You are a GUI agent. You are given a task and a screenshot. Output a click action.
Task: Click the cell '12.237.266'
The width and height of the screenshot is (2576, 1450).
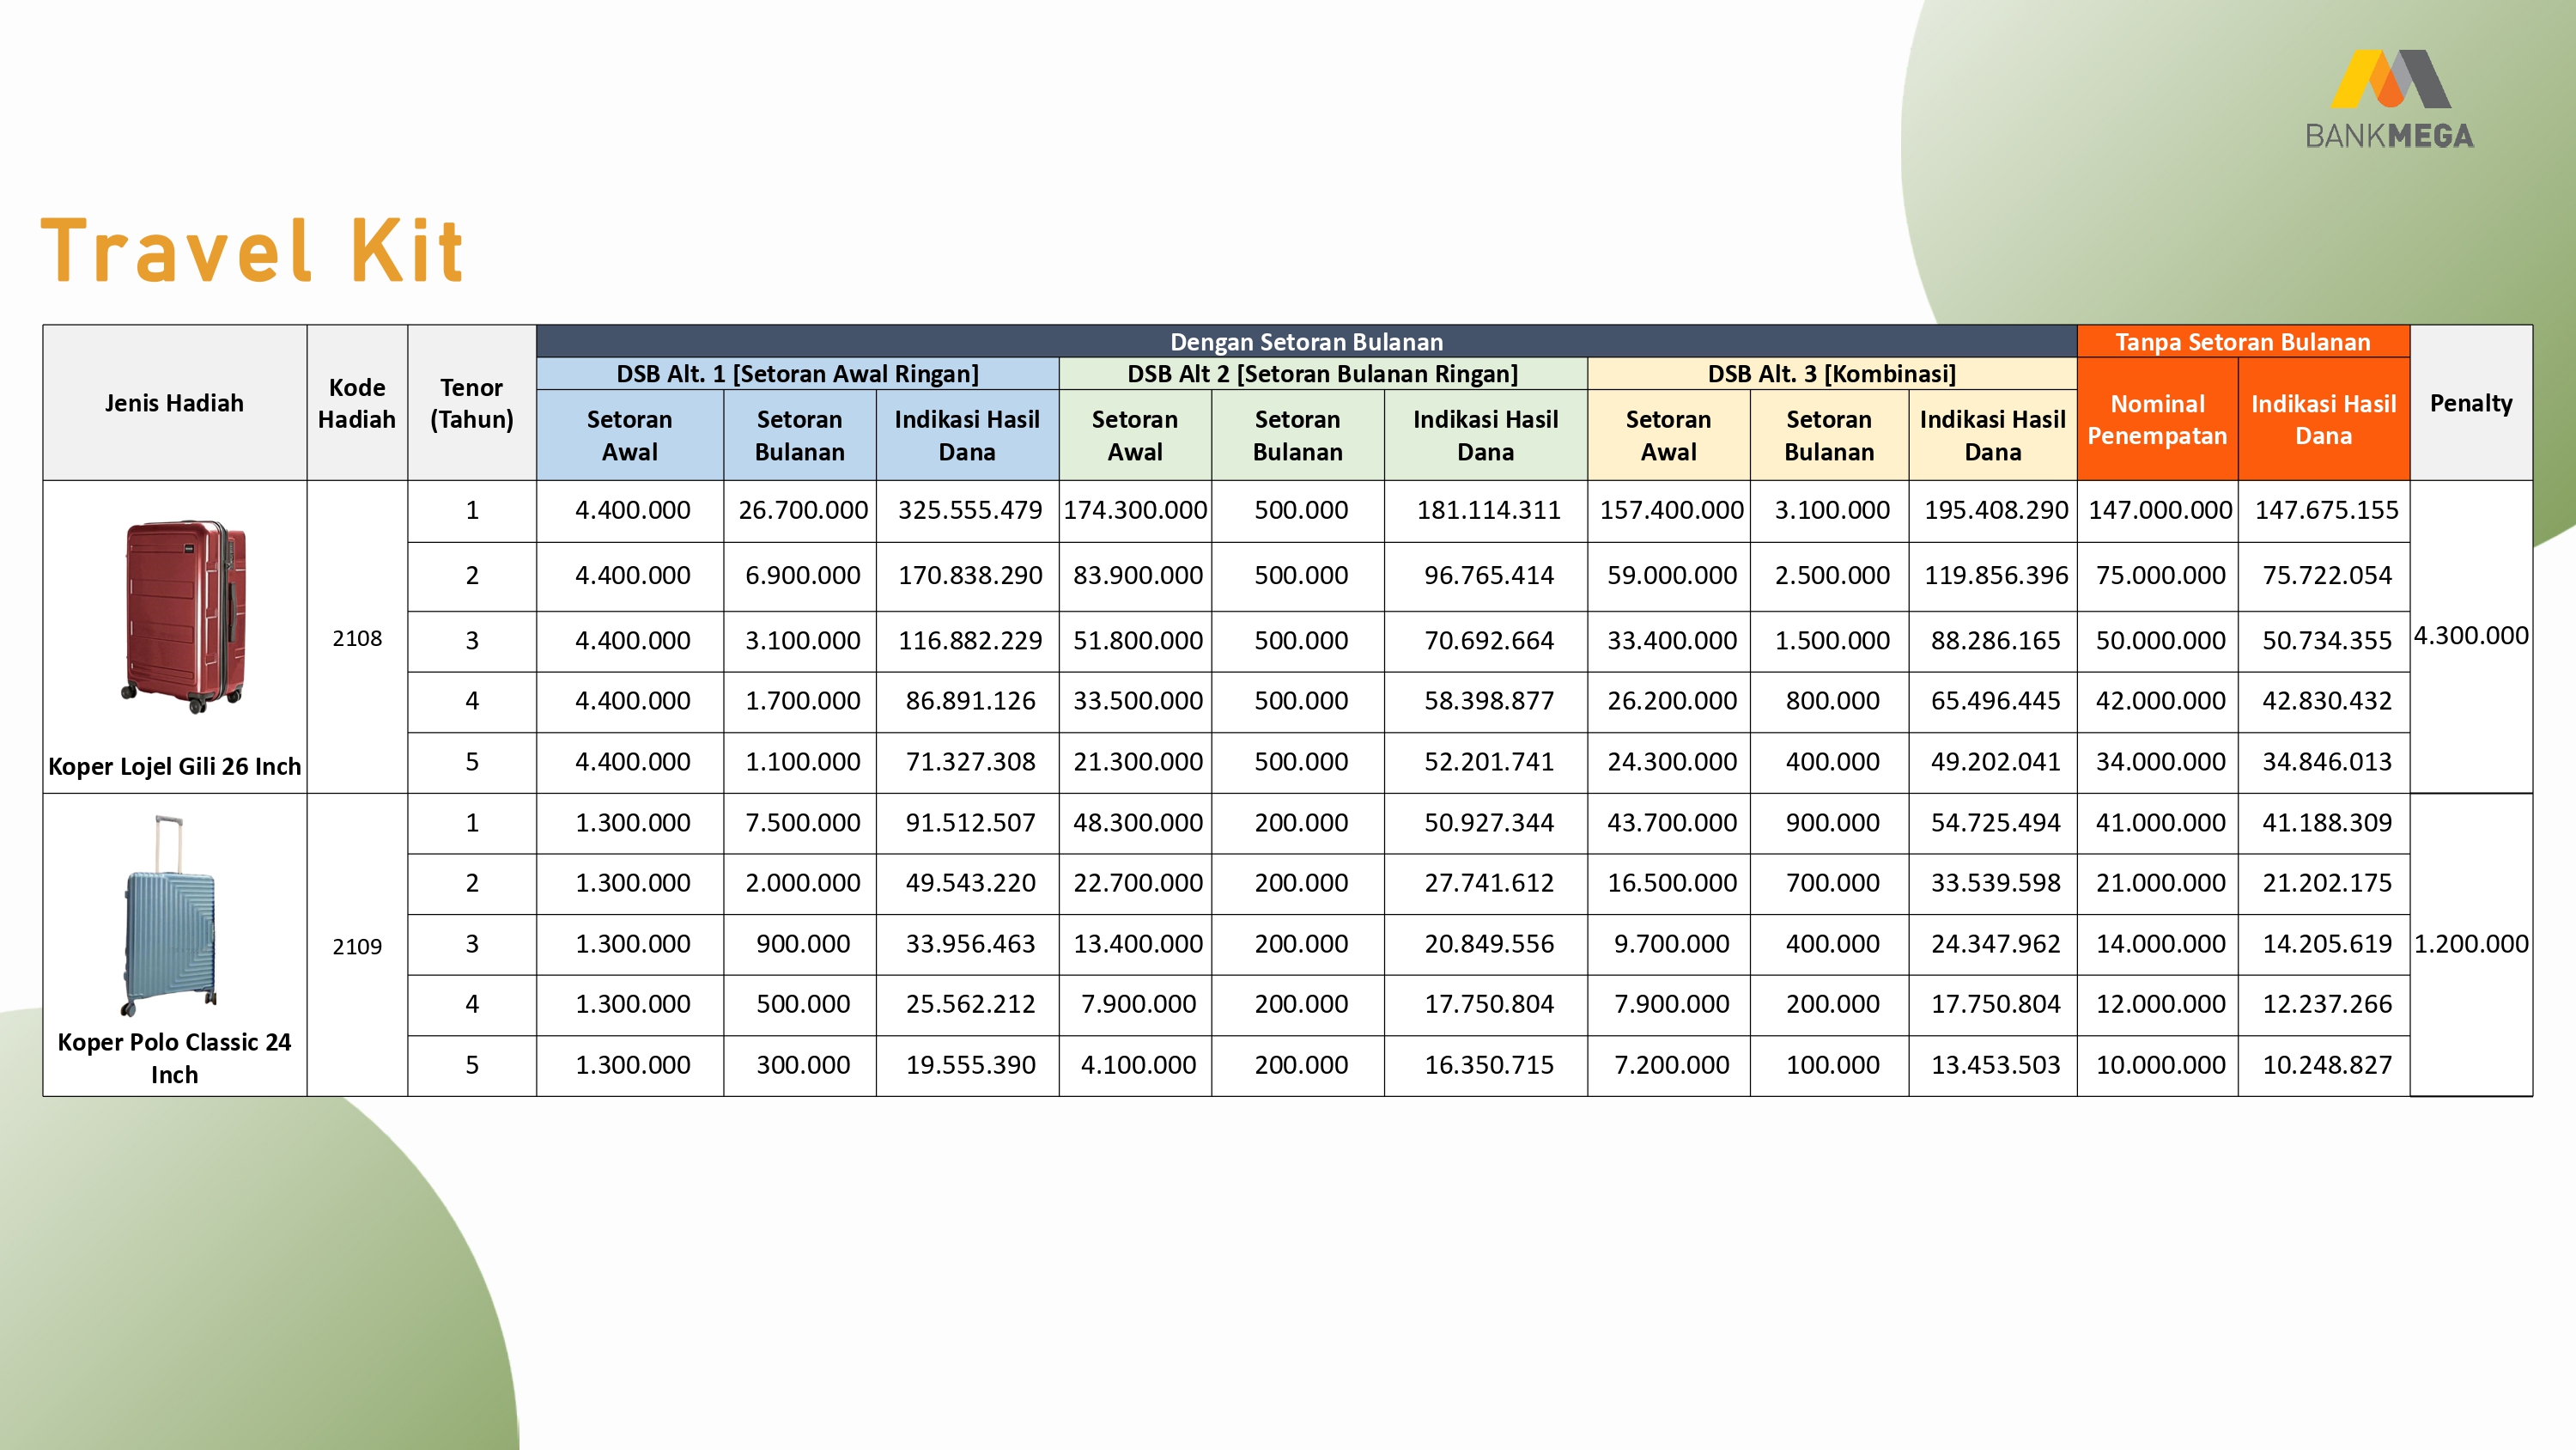click(x=2326, y=1003)
